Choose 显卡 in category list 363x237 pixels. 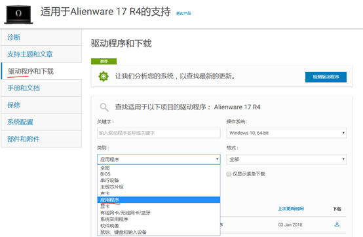point(159,206)
